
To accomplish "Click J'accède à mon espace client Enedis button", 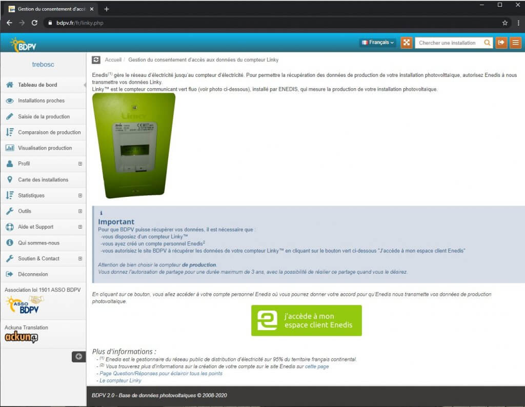I will (307, 320).
